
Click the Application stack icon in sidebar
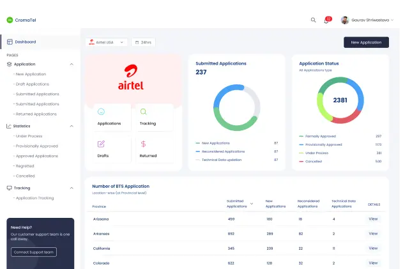[x=9, y=64]
